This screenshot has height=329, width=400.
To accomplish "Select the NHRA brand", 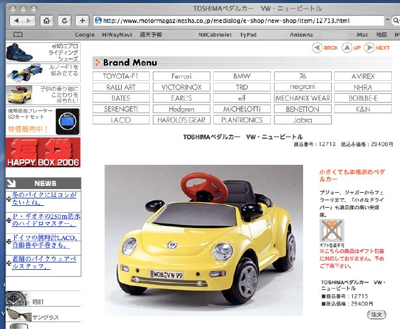I will coord(363,87).
